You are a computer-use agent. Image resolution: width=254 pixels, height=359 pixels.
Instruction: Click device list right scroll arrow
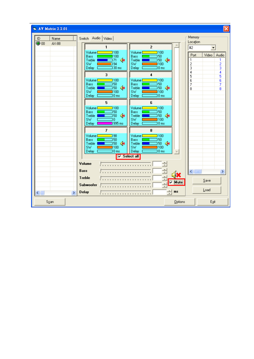[x=74, y=193]
